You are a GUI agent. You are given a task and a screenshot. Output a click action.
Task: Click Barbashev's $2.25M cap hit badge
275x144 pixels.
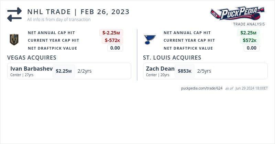click(64, 71)
